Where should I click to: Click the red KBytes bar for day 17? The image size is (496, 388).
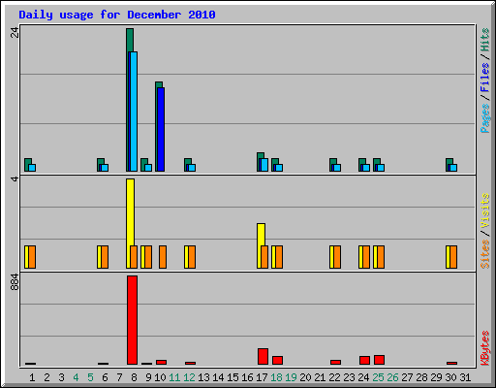pyautogui.click(x=263, y=356)
